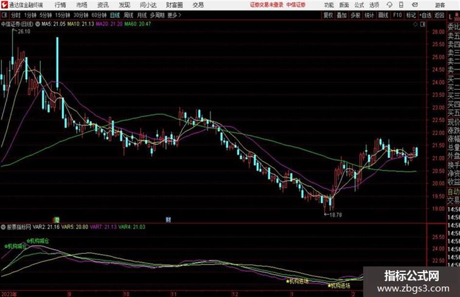The width and height of the screenshot is (460, 297).
Task: Click the diamond icon above price axis
Action: coord(415,24)
